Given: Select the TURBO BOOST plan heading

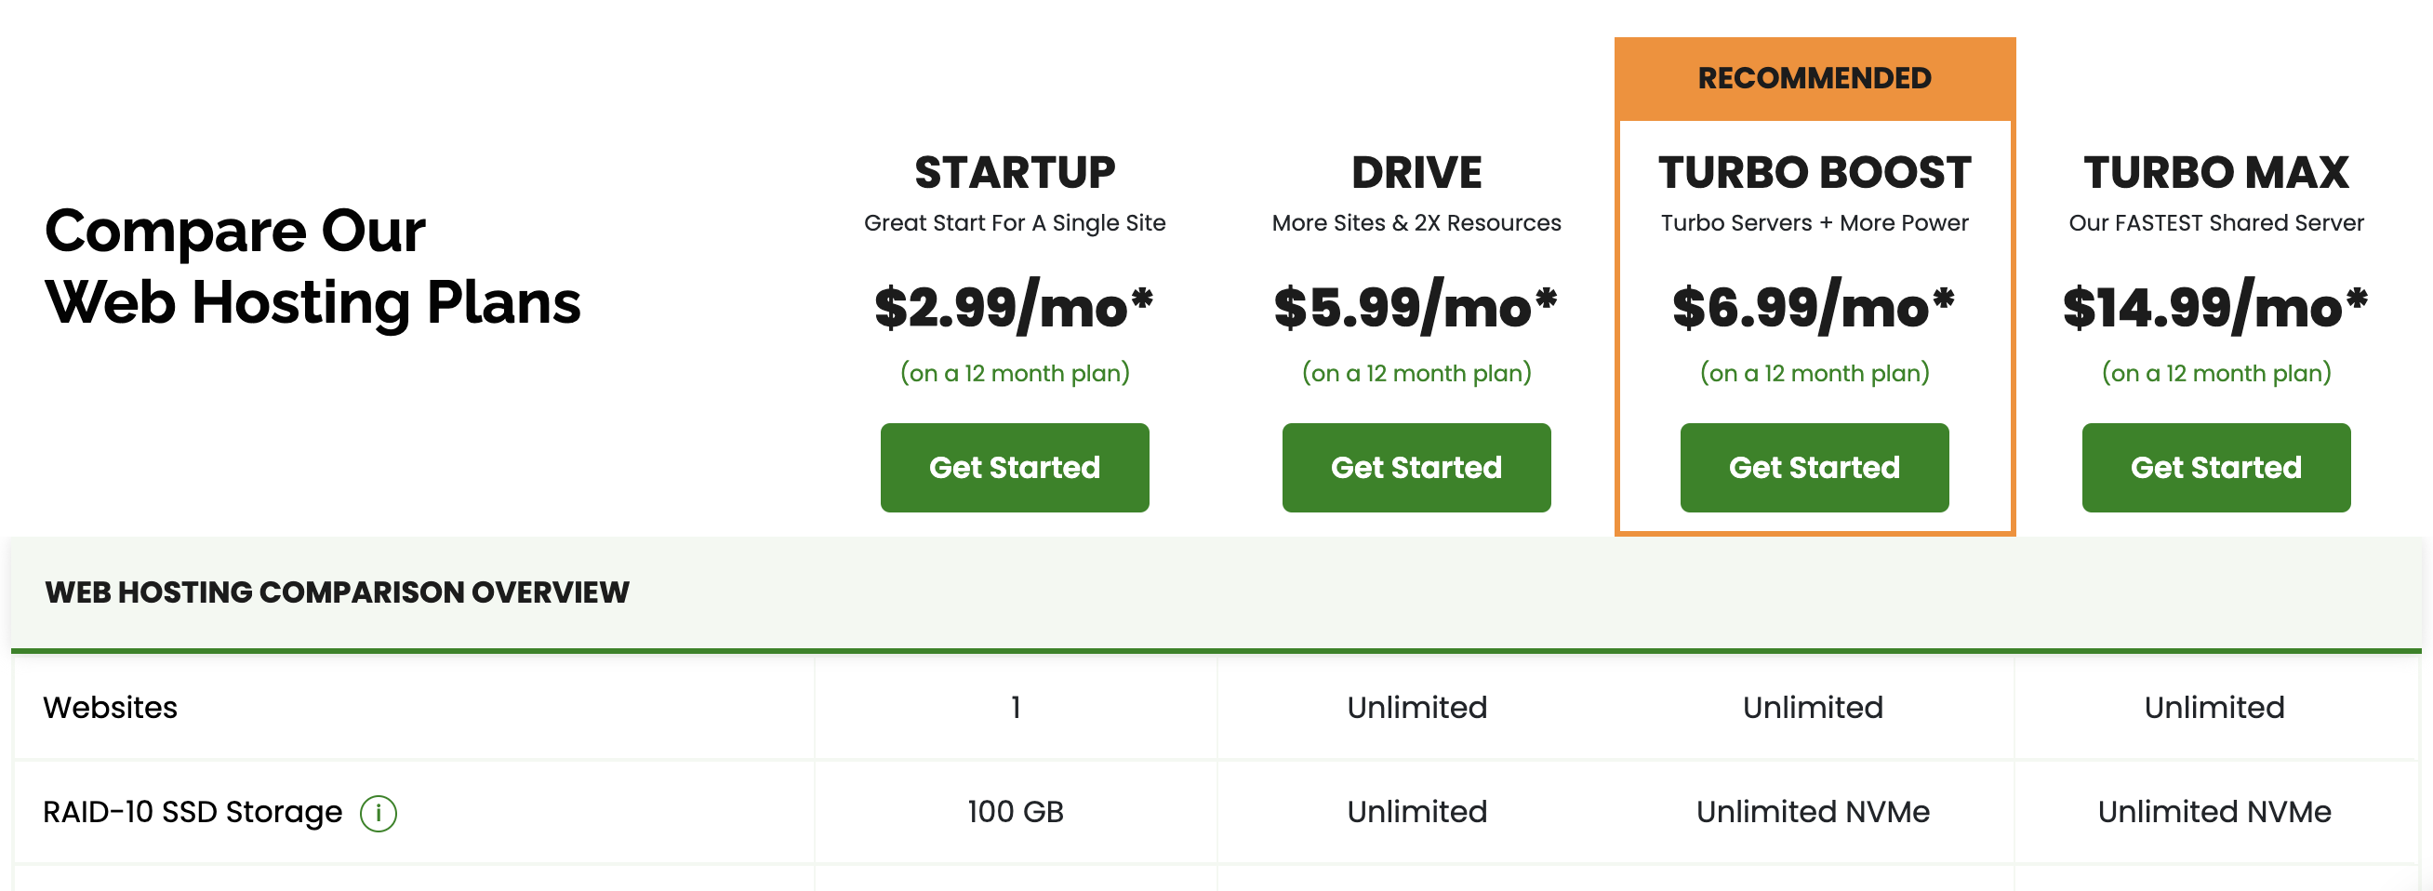Looking at the screenshot, I should [1814, 173].
